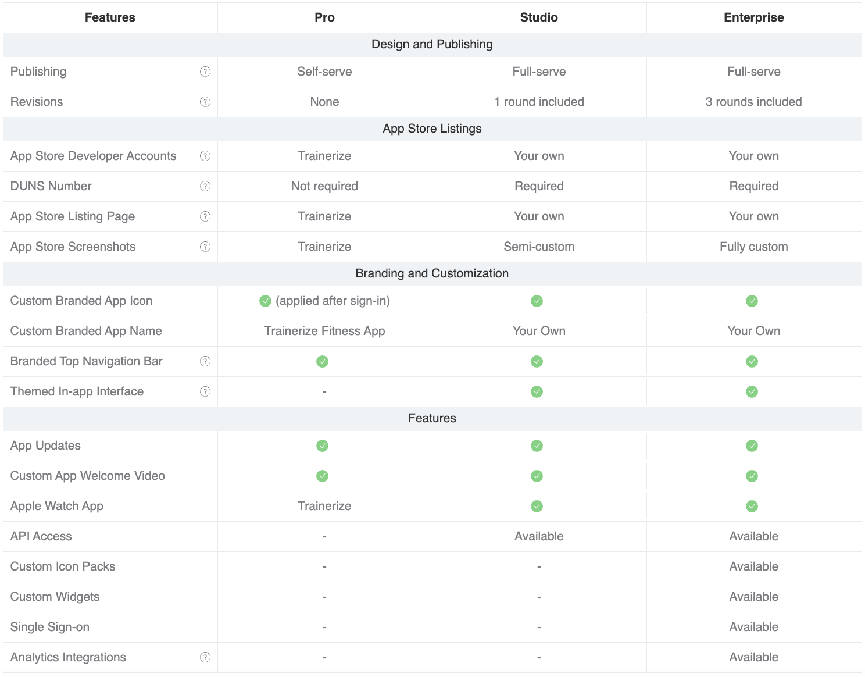Click the Branded Top Navigation Bar help icon

pos(205,361)
